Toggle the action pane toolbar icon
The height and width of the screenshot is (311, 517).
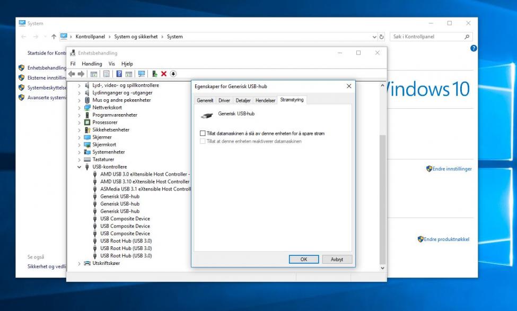[129, 74]
